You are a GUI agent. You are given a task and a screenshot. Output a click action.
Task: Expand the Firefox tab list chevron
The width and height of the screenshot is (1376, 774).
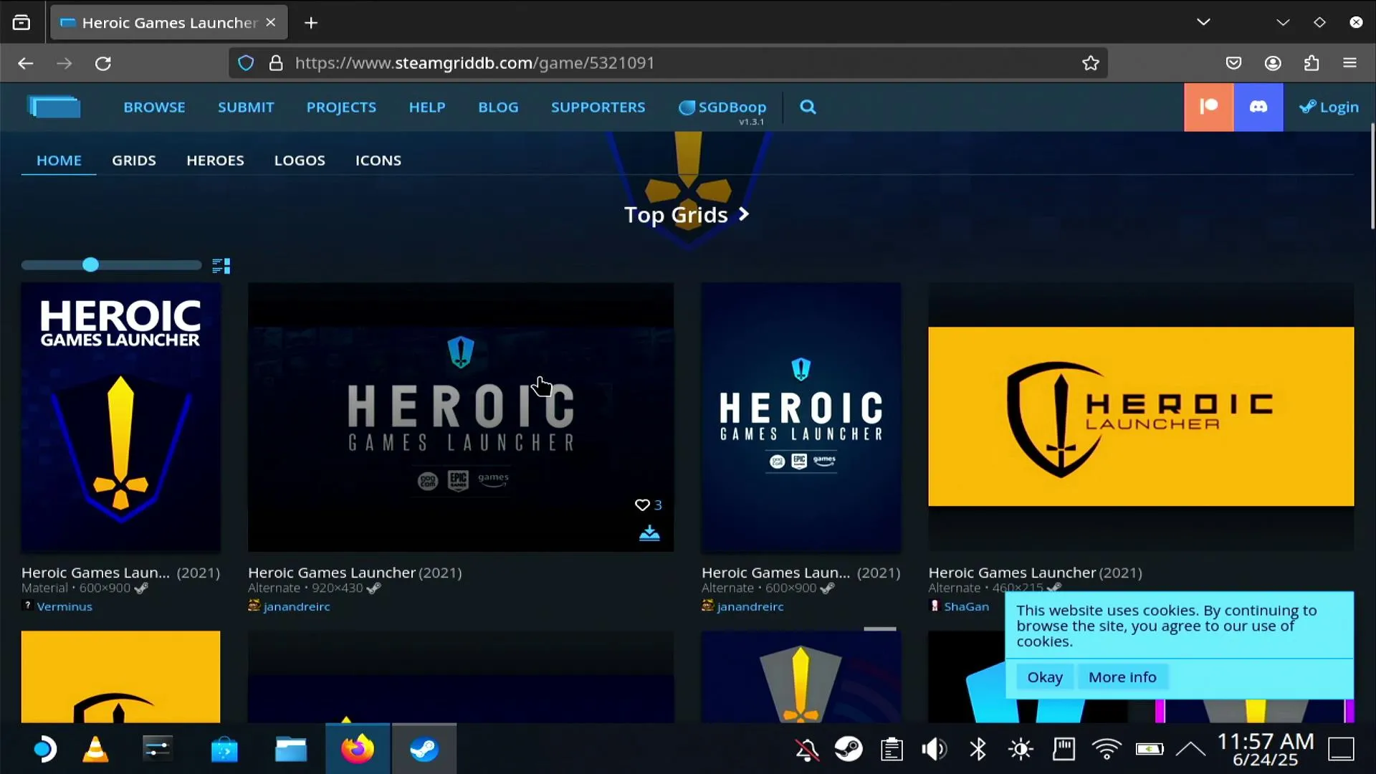[1203, 22]
